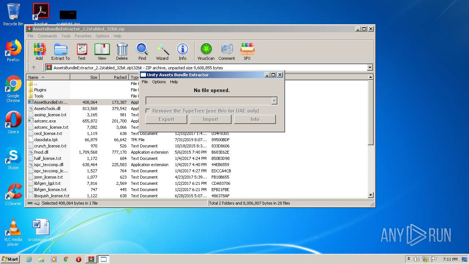Click the volume tray icon
The image size is (469, 264).
coord(417,259)
